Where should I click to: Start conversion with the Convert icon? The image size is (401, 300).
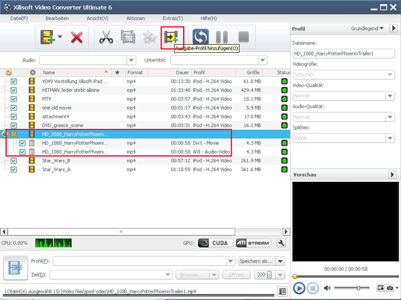point(200,37)
